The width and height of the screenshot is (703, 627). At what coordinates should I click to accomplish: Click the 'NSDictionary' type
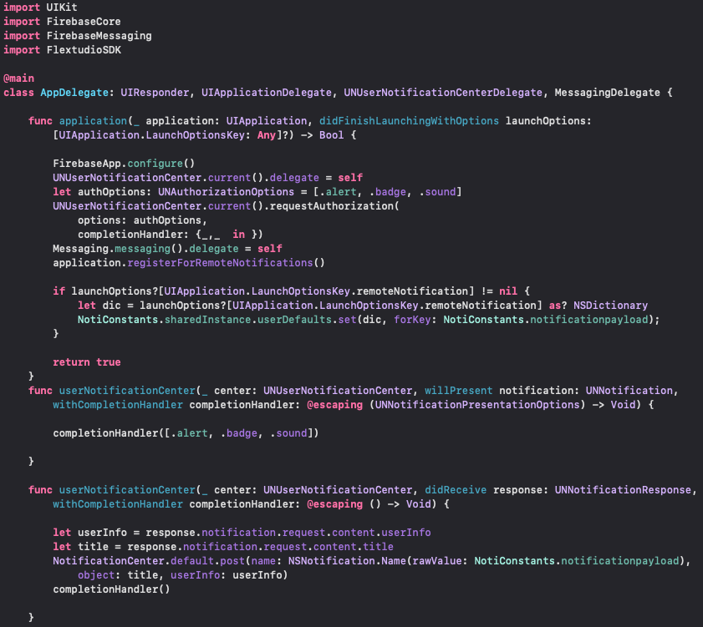pos(610,306)
